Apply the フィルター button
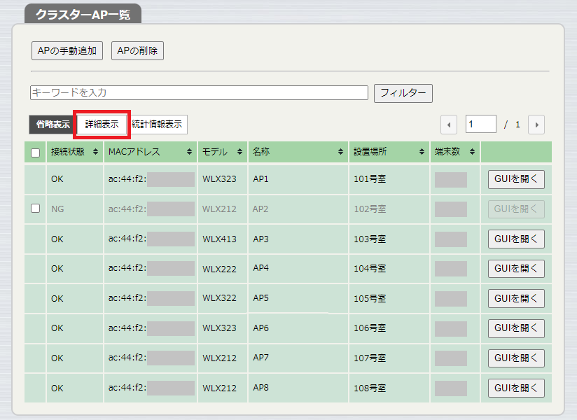Viewport: 577px width, 420px height. coord(403,92)
